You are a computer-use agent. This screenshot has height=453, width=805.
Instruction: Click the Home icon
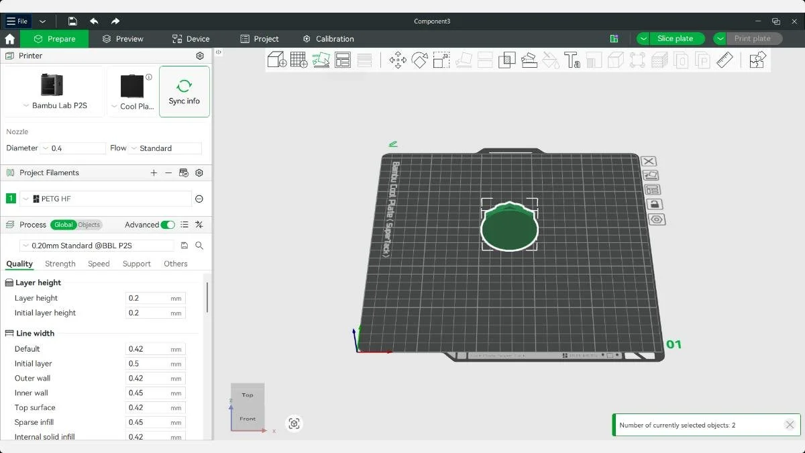pyautogui.click(x=10, y=39)
